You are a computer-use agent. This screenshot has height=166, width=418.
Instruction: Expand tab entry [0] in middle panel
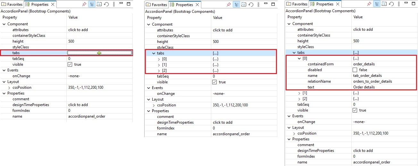pos(159,59)
